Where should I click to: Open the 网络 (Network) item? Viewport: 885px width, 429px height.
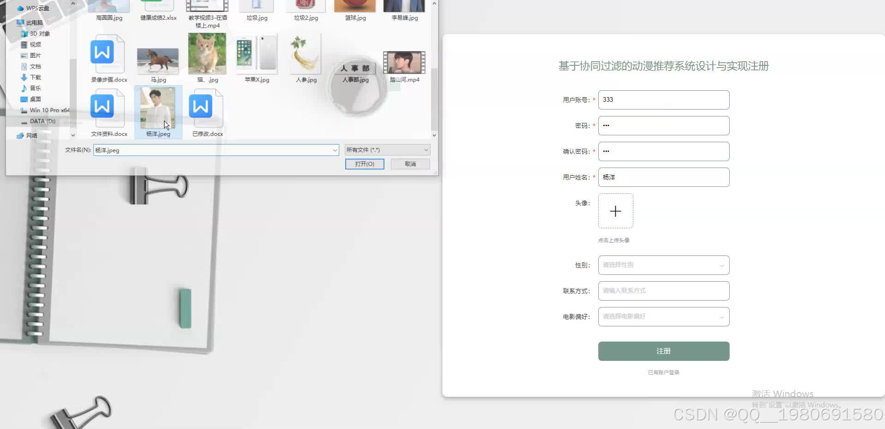click(31, 135)
